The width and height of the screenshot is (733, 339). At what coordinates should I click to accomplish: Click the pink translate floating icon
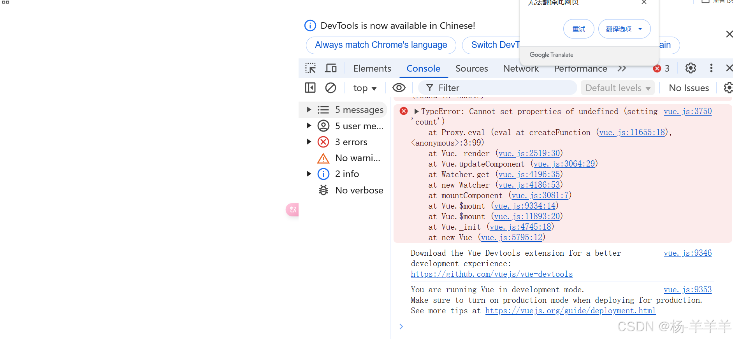(x=292, y=210)
